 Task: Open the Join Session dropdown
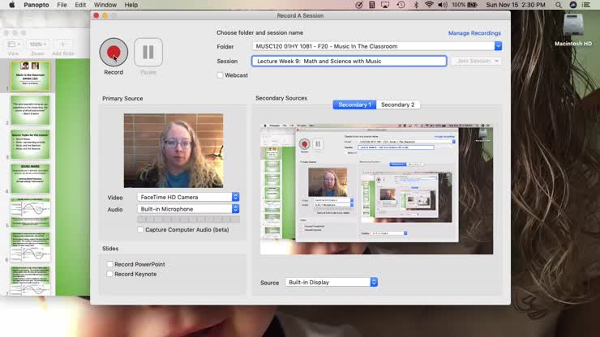tap(477, 61)
